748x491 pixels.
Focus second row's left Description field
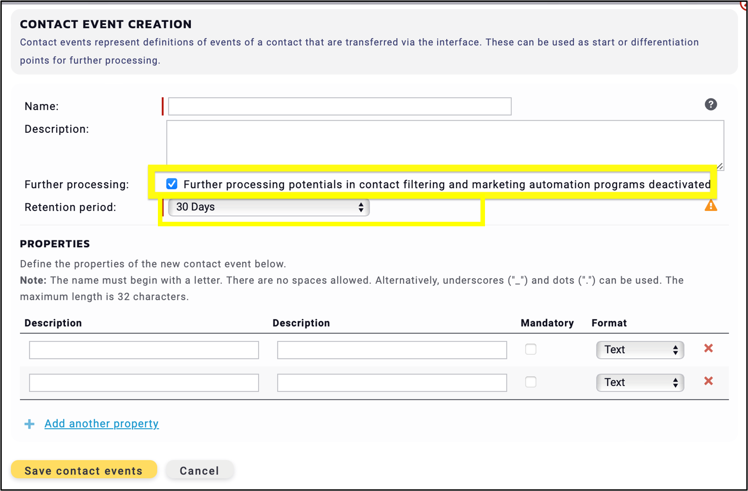pos(144,383)
